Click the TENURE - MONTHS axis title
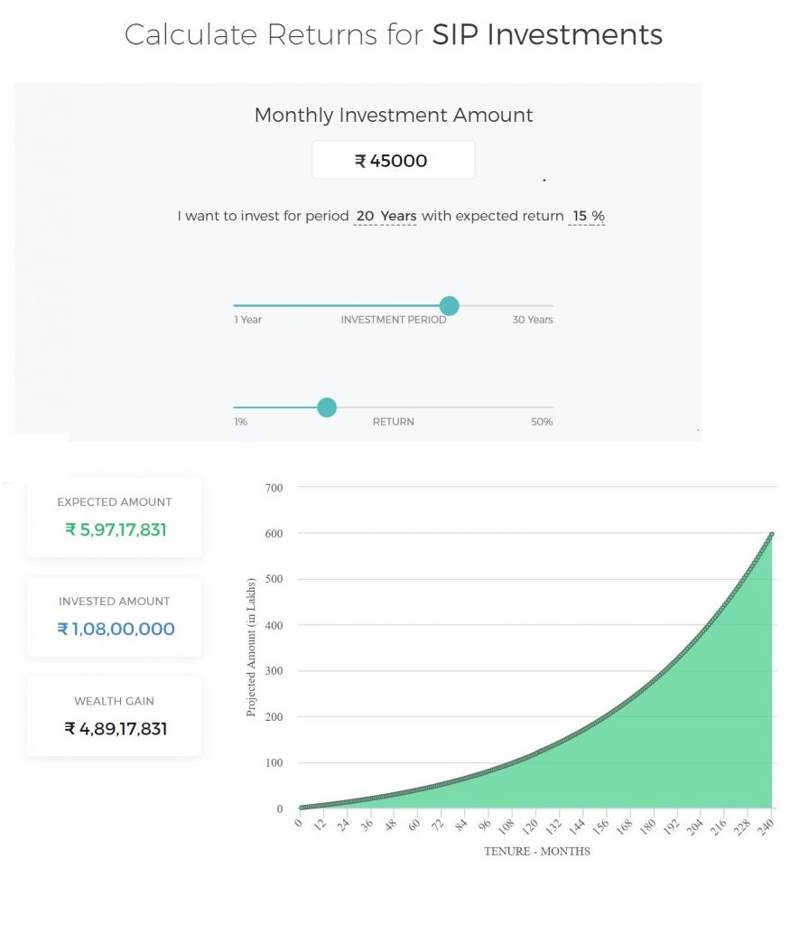 pos(536,852)
